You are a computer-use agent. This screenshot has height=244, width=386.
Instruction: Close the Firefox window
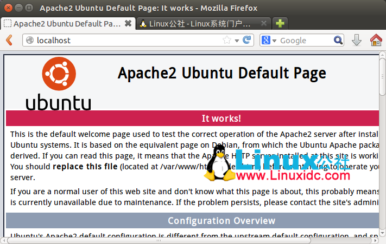point(8,8)
